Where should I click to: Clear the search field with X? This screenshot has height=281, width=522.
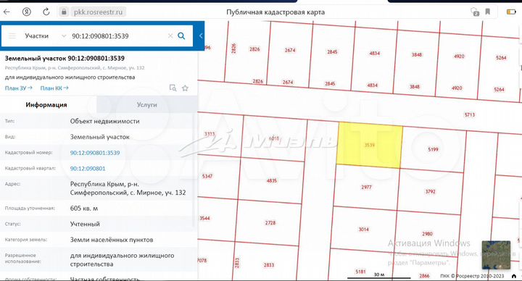pyautogui.click(x=170, y=36)
